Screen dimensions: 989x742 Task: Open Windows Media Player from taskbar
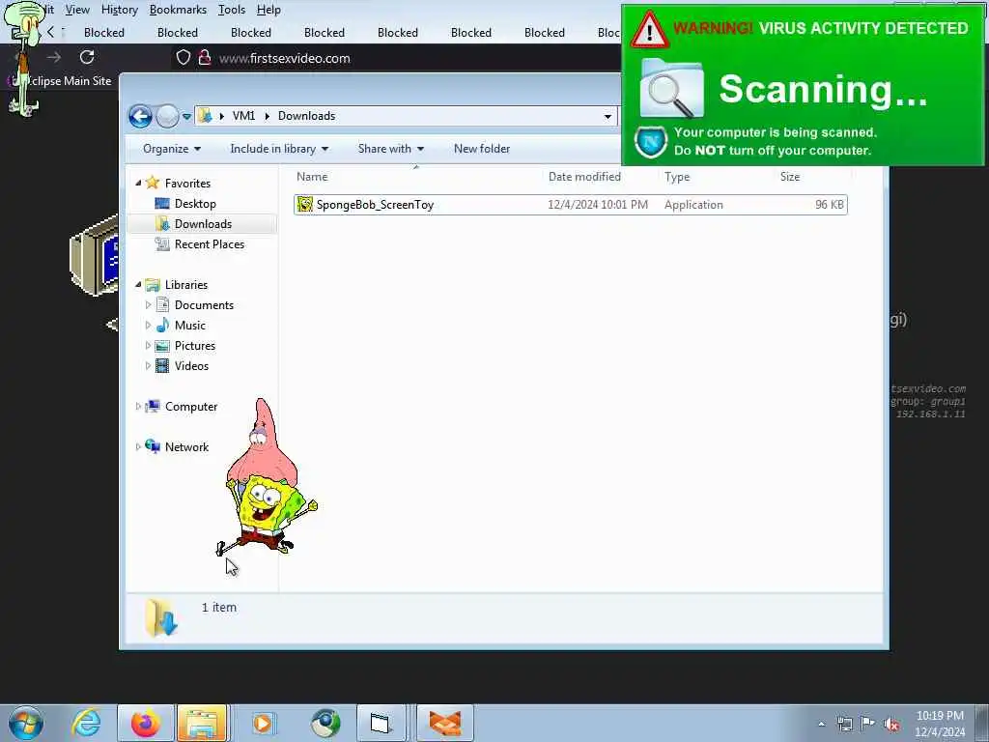[263, 723]
